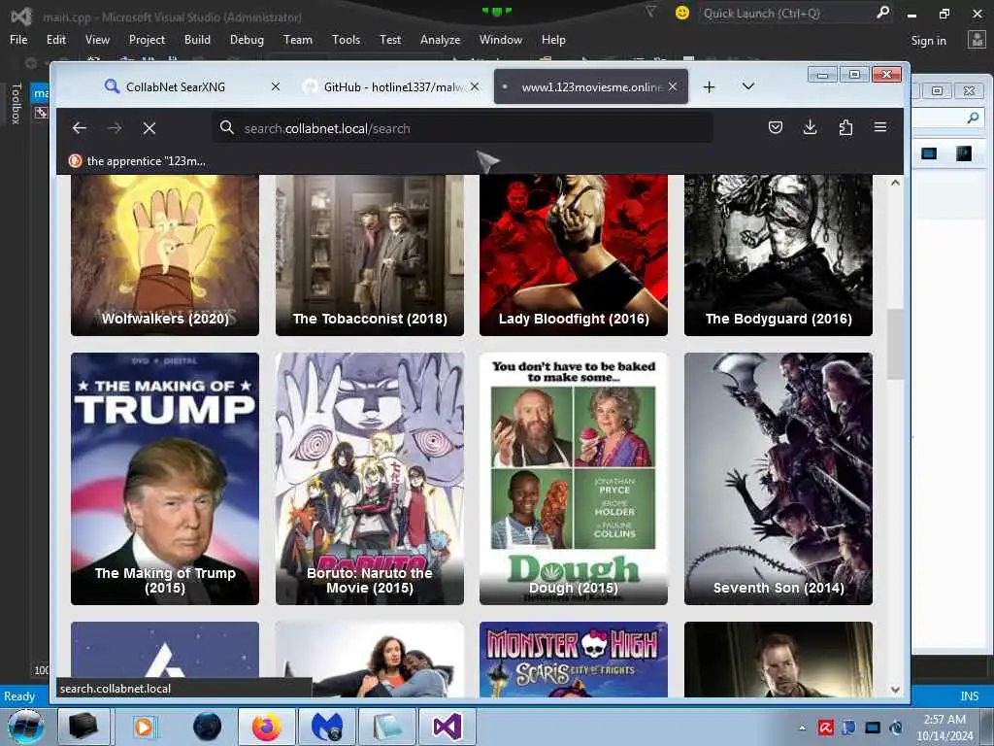Click the Visual Studio notifications filter flag icon
This screenshot has height=746, width=994.
coord(650,12)
